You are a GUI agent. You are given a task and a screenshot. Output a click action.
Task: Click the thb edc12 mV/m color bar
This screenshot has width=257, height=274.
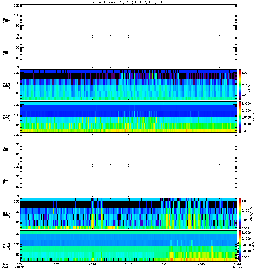click(240, 85)
